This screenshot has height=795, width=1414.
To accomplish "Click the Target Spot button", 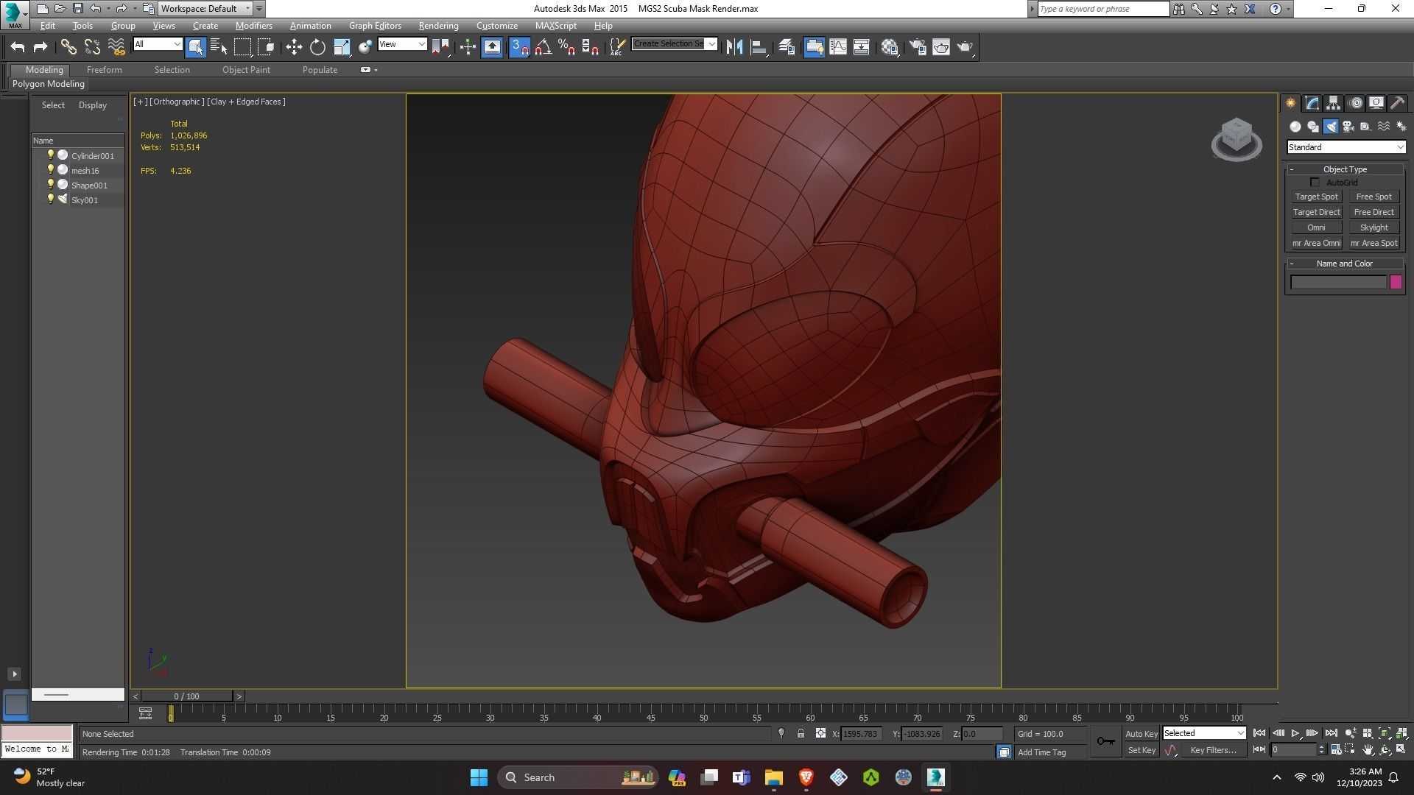I will 1316,197.
